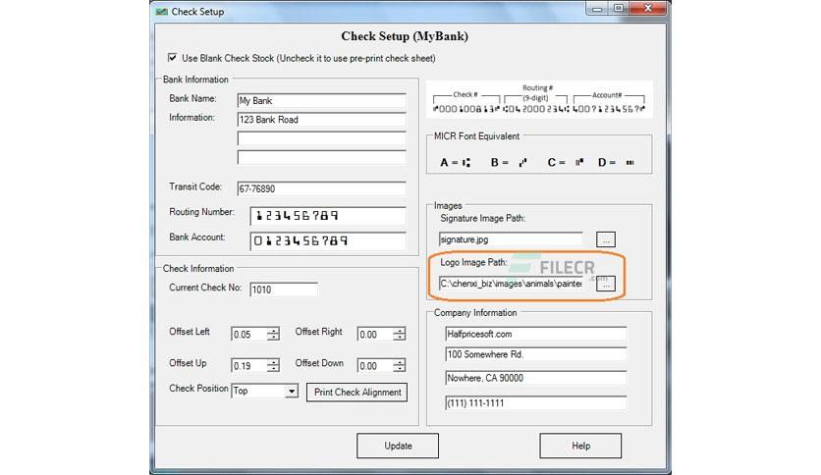Open Help for check setup
This screenshot has height=475, width=821.
[x=580, y=446]
